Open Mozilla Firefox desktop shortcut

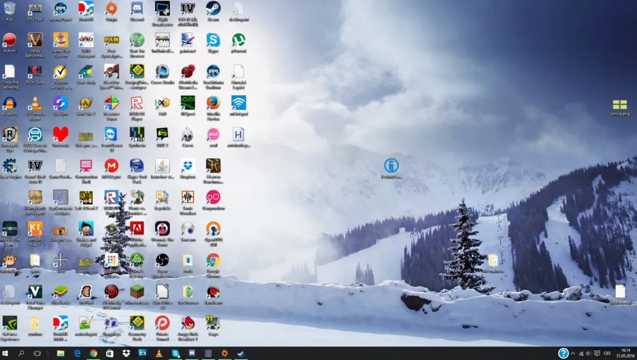point(214,109)
